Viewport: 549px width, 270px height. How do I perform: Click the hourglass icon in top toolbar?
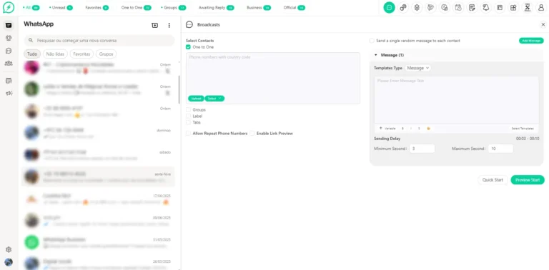(528, 8)
